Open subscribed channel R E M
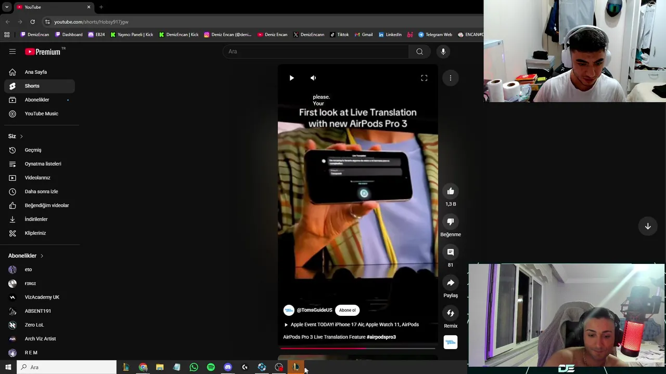 coord(40,353)
